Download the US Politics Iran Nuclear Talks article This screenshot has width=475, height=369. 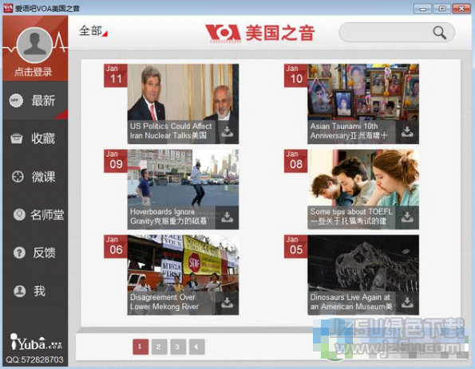click(x=227, y=132)
